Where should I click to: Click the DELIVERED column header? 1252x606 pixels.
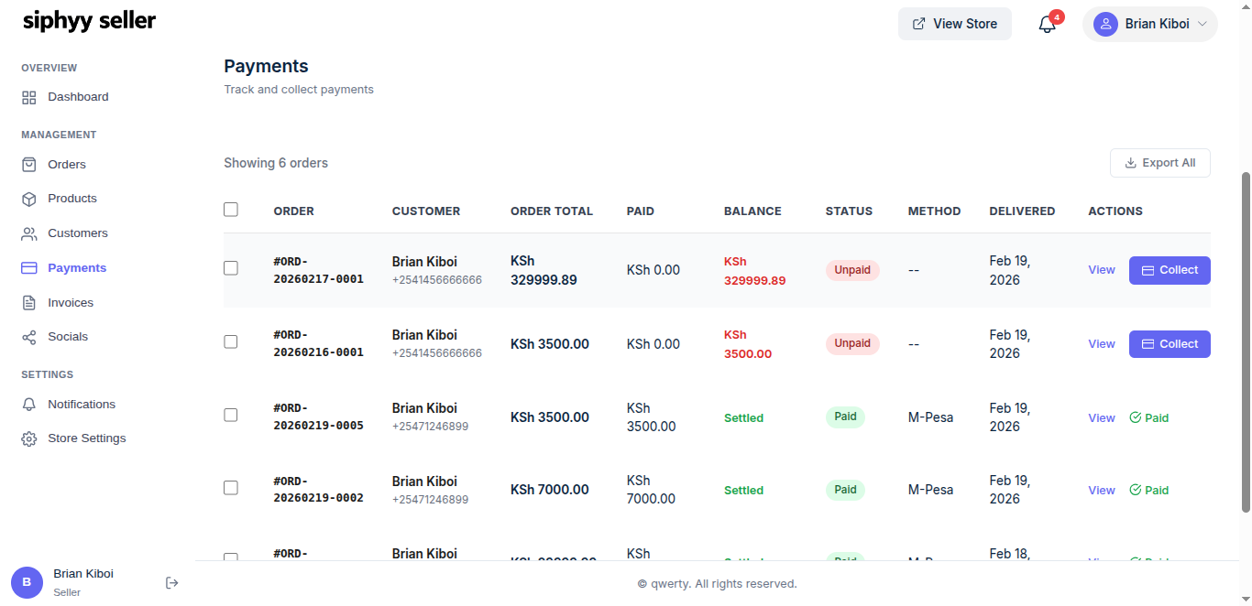1022,211
